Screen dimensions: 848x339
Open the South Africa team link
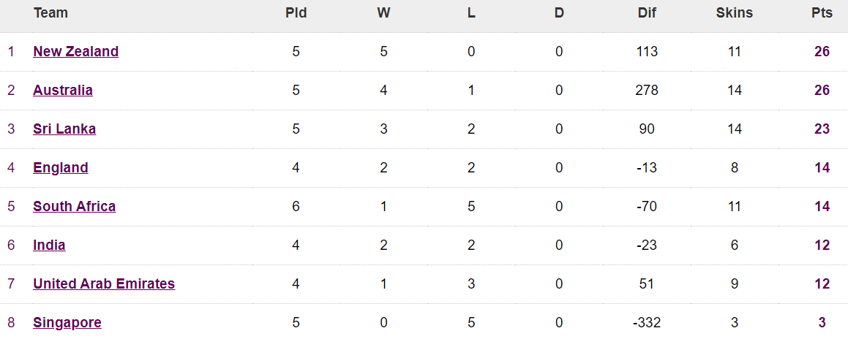[74, 206]
